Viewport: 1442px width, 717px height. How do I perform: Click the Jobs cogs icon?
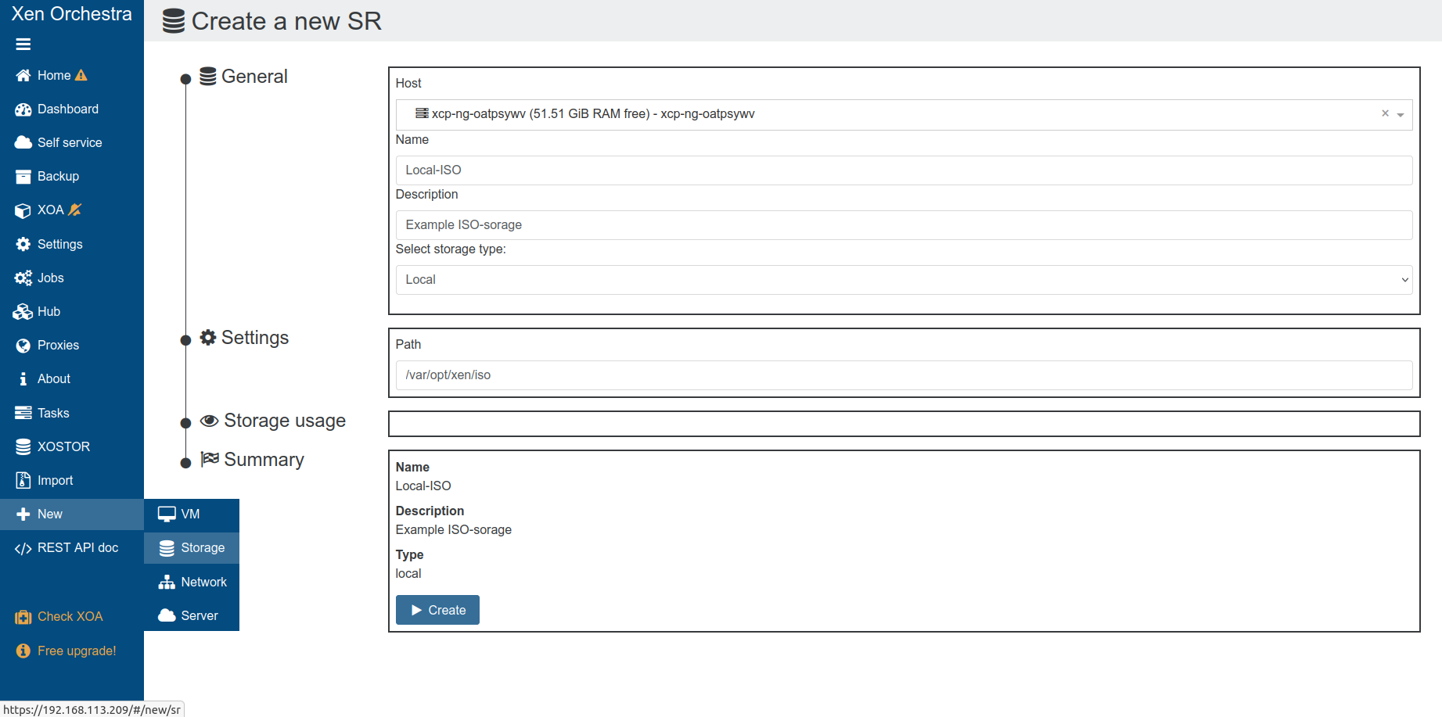pos(23,278)
